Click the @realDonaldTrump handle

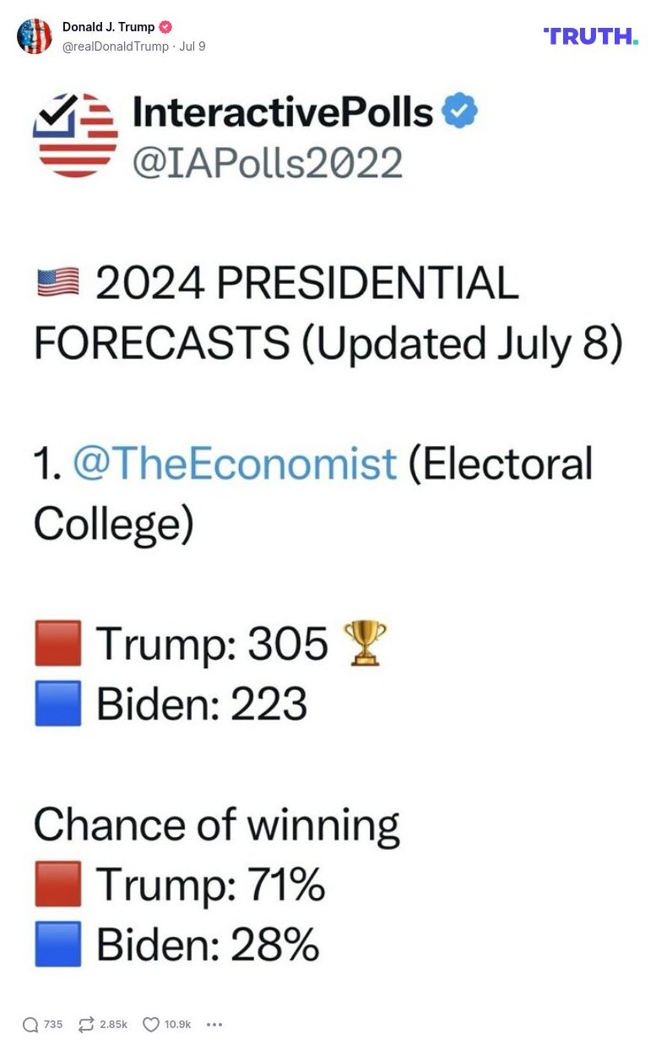117,46
